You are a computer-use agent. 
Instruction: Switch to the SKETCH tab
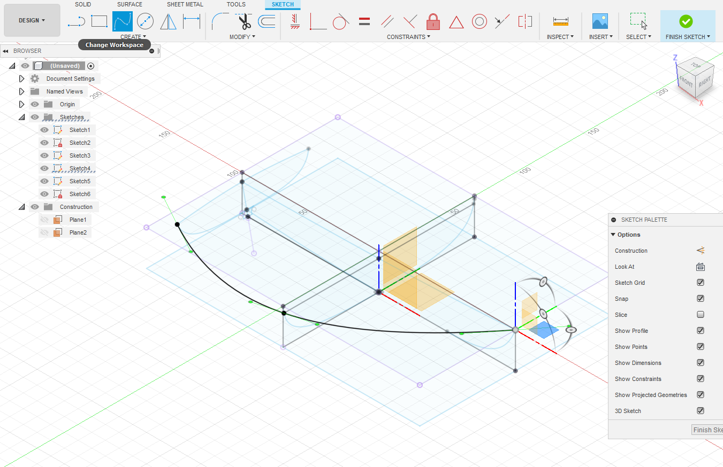coord(283,4)
